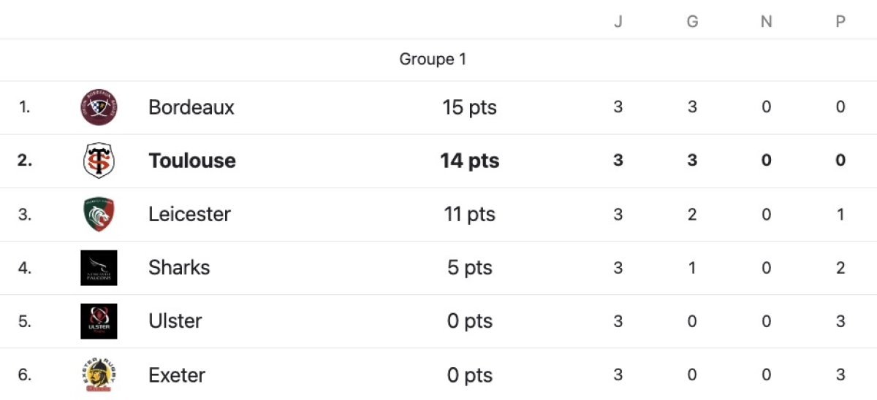Click the J column header
Screen dimensions: 877x400
[618, 22]
